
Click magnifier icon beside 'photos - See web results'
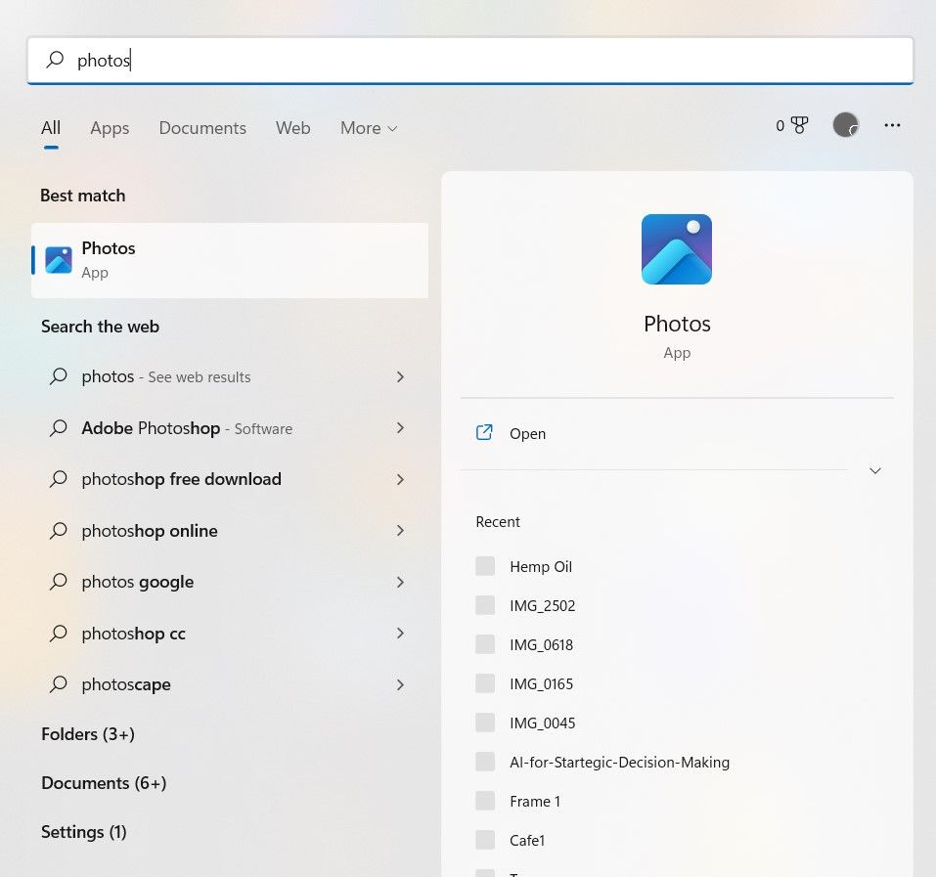(59, 375)
